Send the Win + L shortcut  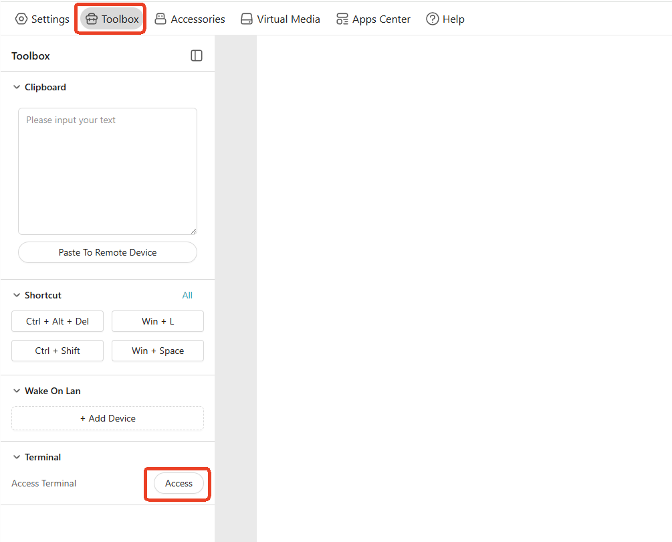[x=157, y=321]
